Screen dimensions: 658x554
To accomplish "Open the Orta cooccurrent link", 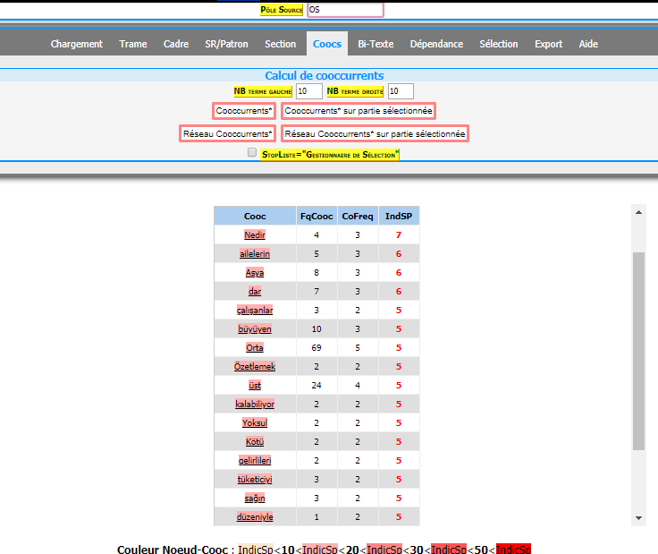I will (255, 347).
